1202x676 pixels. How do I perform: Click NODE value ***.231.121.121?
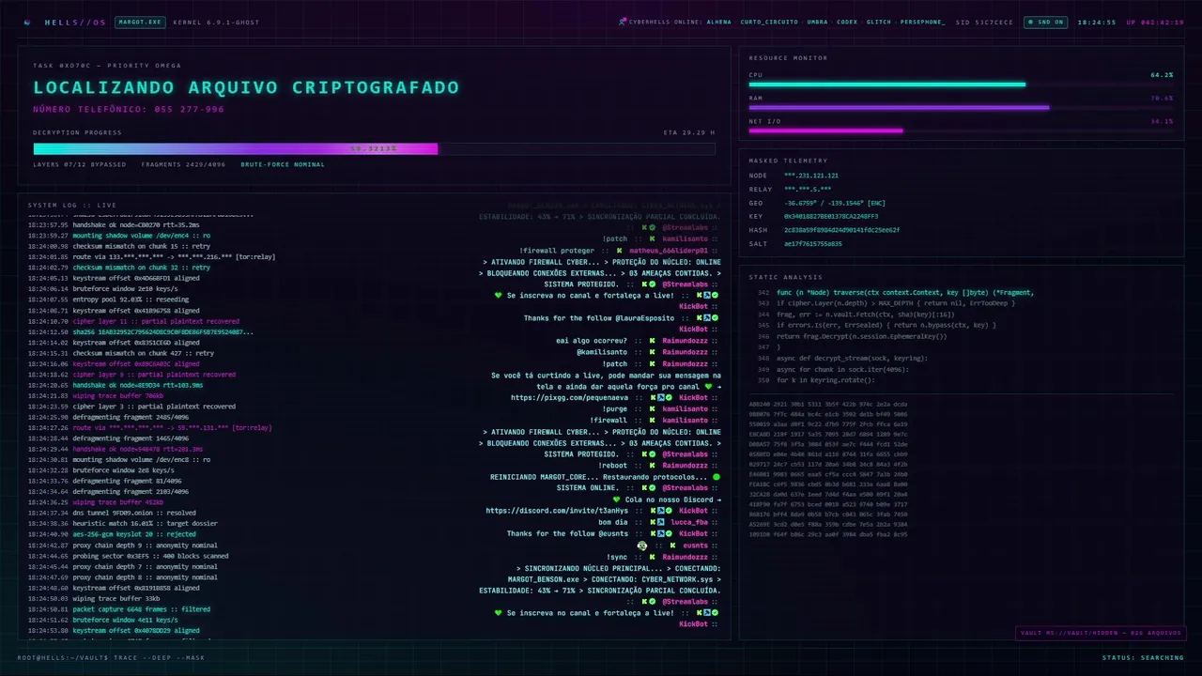tap(812, 176)
